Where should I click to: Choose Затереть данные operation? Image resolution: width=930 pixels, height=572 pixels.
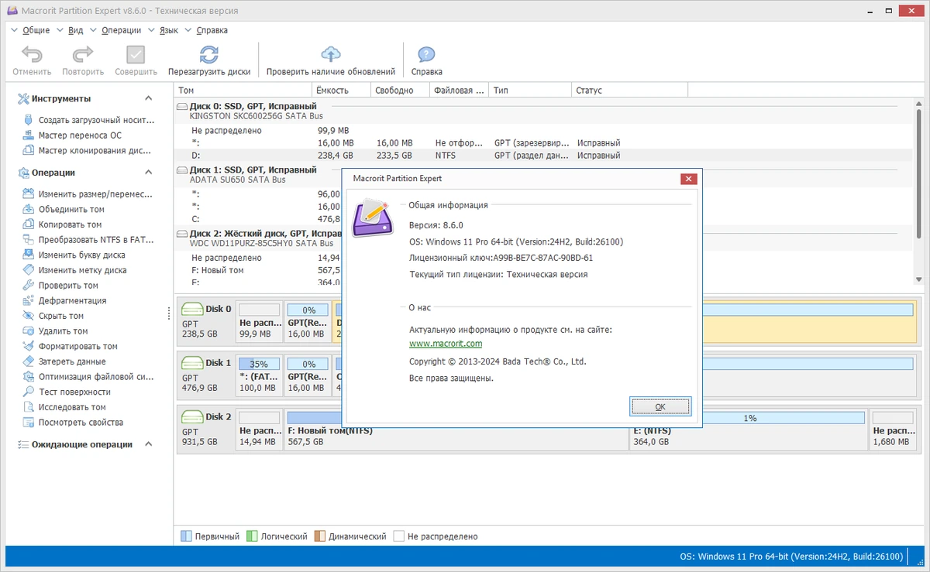(x=64, y=361)
